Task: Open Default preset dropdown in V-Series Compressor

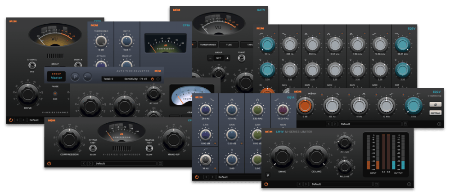Action: click(x=125, y=164)
